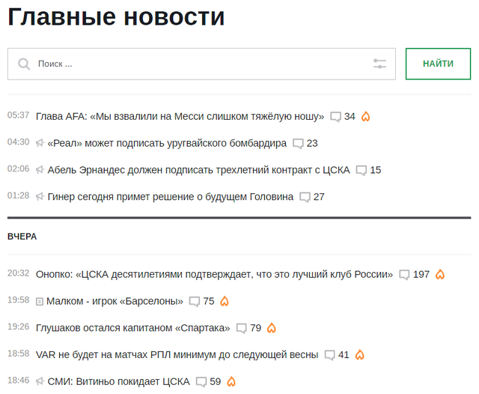The image size is (479, 394).
Task: Click the 18:58 timestamp
Action: coord(18,354)
